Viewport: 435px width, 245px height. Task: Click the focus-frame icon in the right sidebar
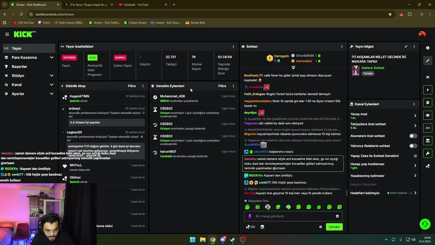(x=428, y=77)
